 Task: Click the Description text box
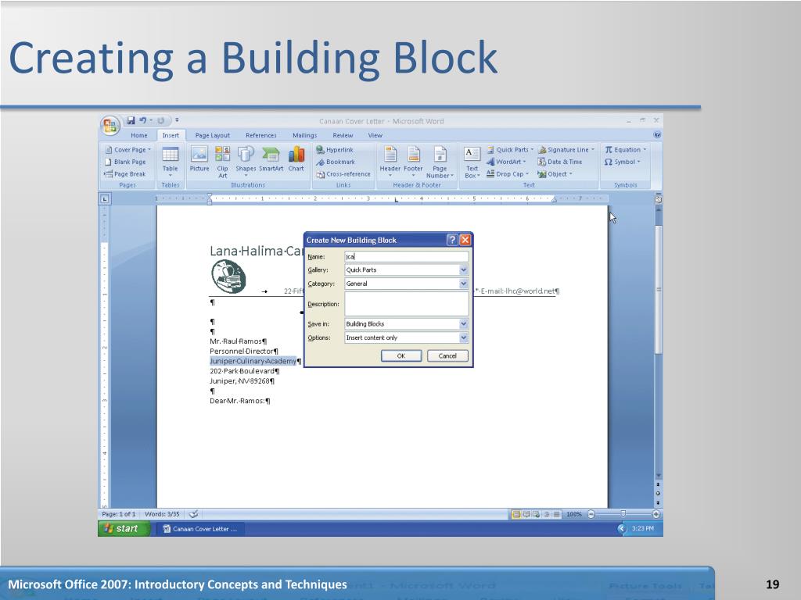point(406,304)
